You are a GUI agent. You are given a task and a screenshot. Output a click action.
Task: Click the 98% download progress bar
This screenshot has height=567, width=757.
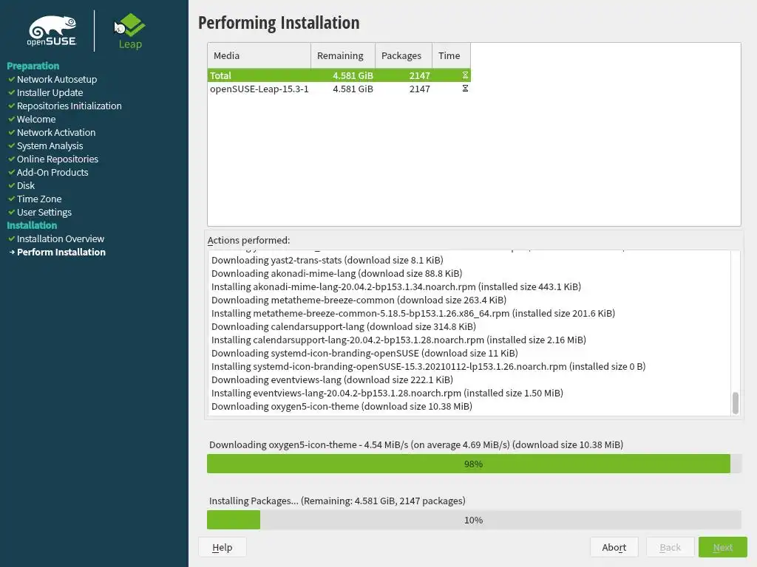(x=474, y=464)
